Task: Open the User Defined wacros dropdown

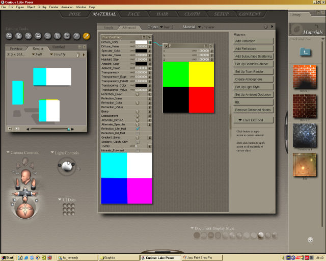Action: 254,120
